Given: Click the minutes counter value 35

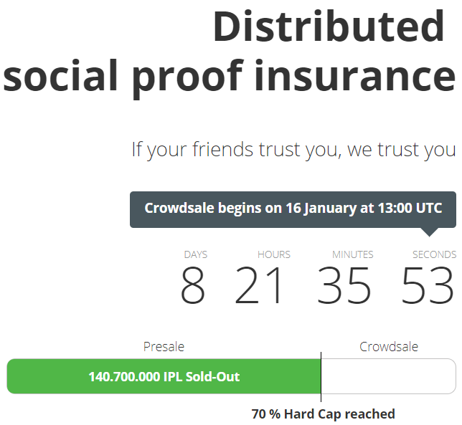Looking at the screenshot, I should [x=344, y=285].
